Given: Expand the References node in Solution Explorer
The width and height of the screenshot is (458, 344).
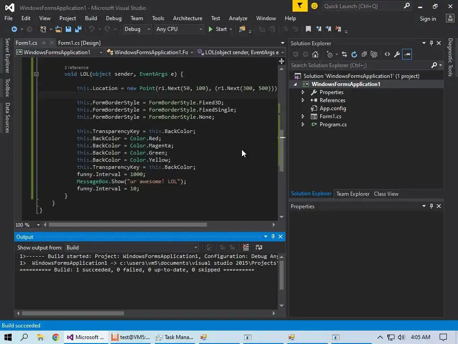Looking at the screenshot, I should click(x=303, y=100).
